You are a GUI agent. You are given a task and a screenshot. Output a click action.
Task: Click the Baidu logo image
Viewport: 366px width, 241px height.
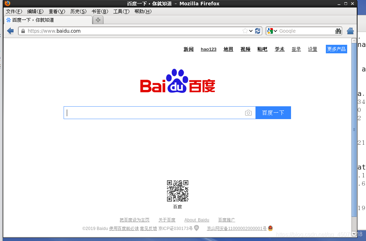point(177,81)
